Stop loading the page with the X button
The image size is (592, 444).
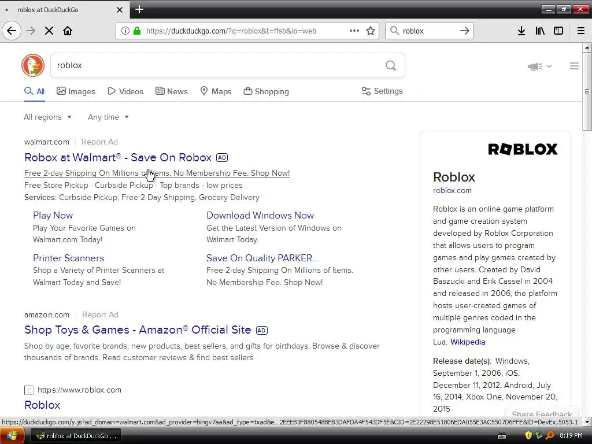[x=49, y=31]
